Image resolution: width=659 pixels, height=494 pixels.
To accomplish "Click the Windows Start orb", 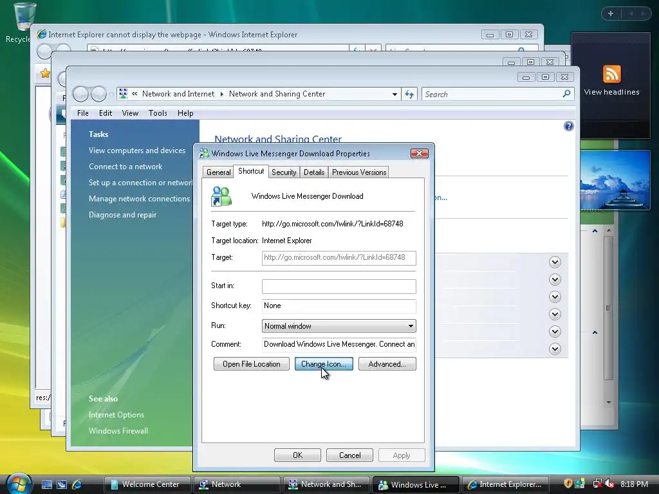I will pyautogui.click(x=19, y=484).
